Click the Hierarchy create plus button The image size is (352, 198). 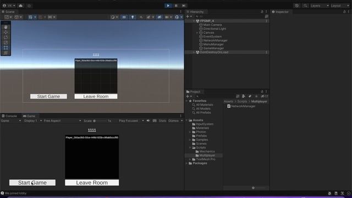click(x=189, y=16)
